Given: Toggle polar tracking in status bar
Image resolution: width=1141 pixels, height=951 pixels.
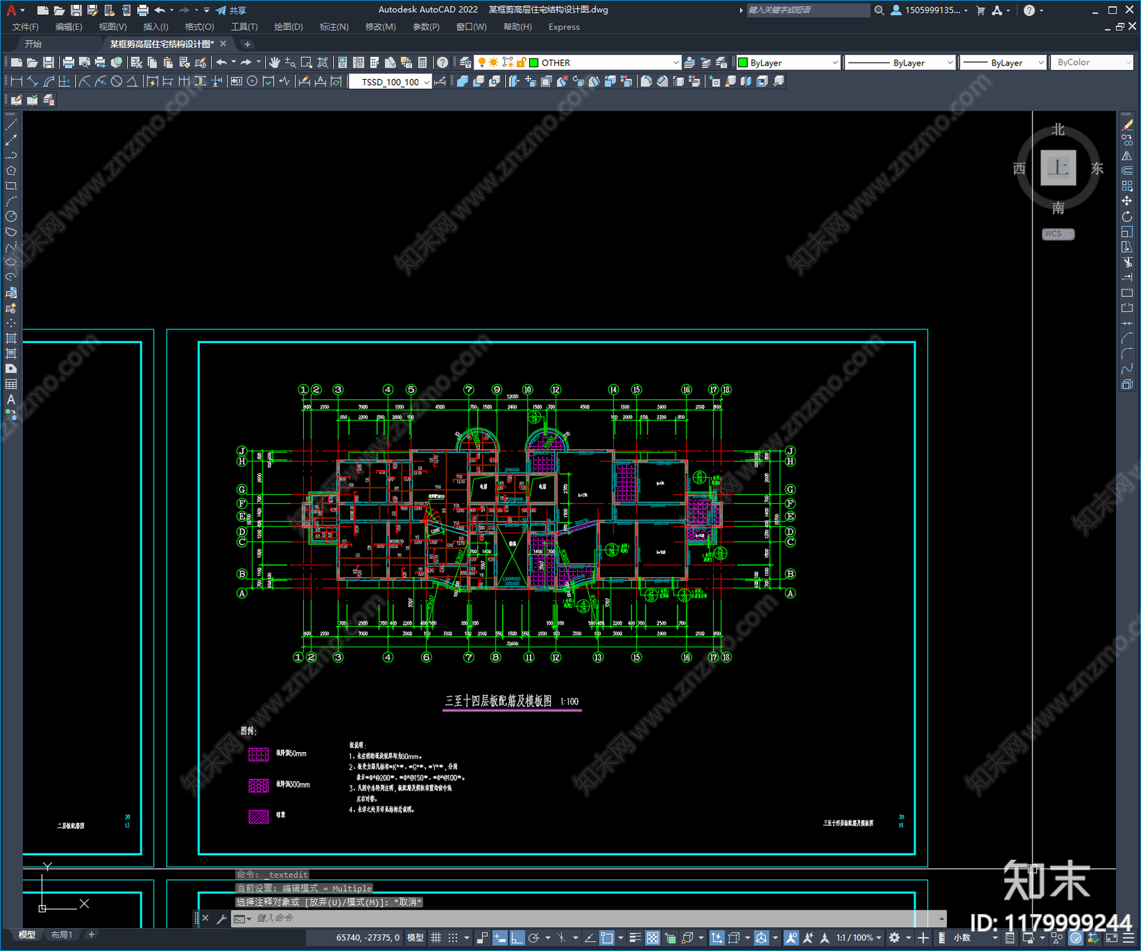Looking at the screenshot, I should tap(534, 938).
